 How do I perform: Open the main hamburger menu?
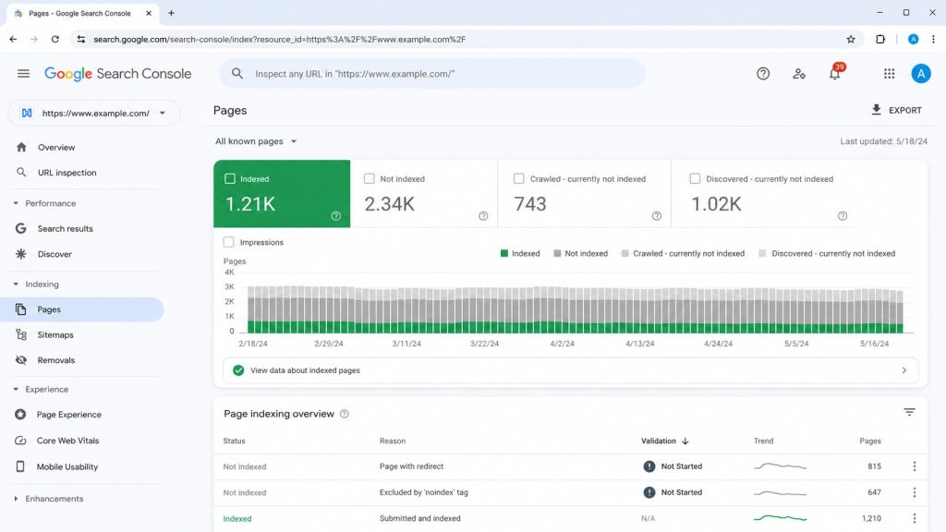23,74
